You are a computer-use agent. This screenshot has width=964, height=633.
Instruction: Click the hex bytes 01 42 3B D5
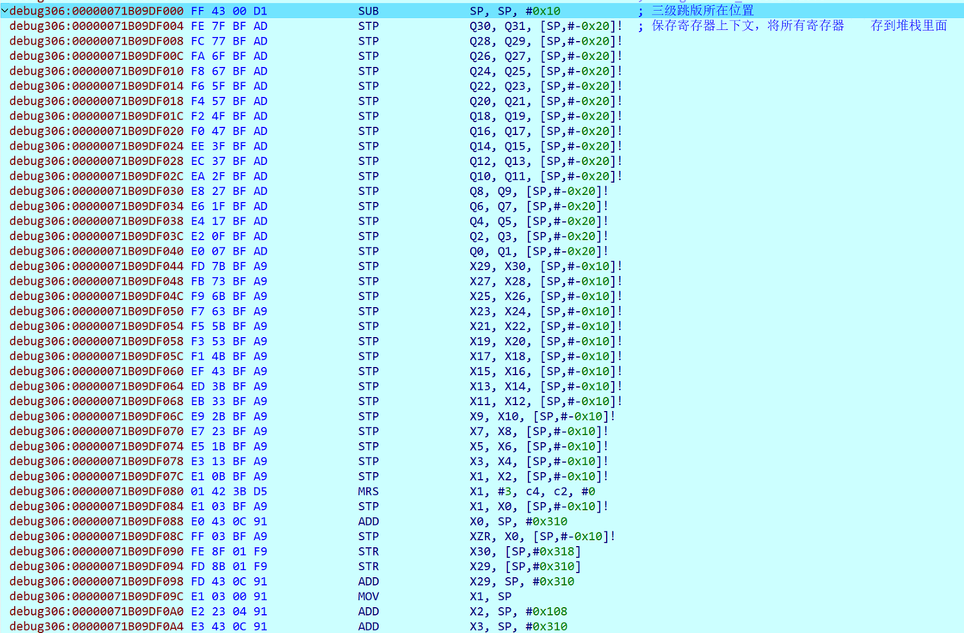pyautogui.click(x=229, y=491)
